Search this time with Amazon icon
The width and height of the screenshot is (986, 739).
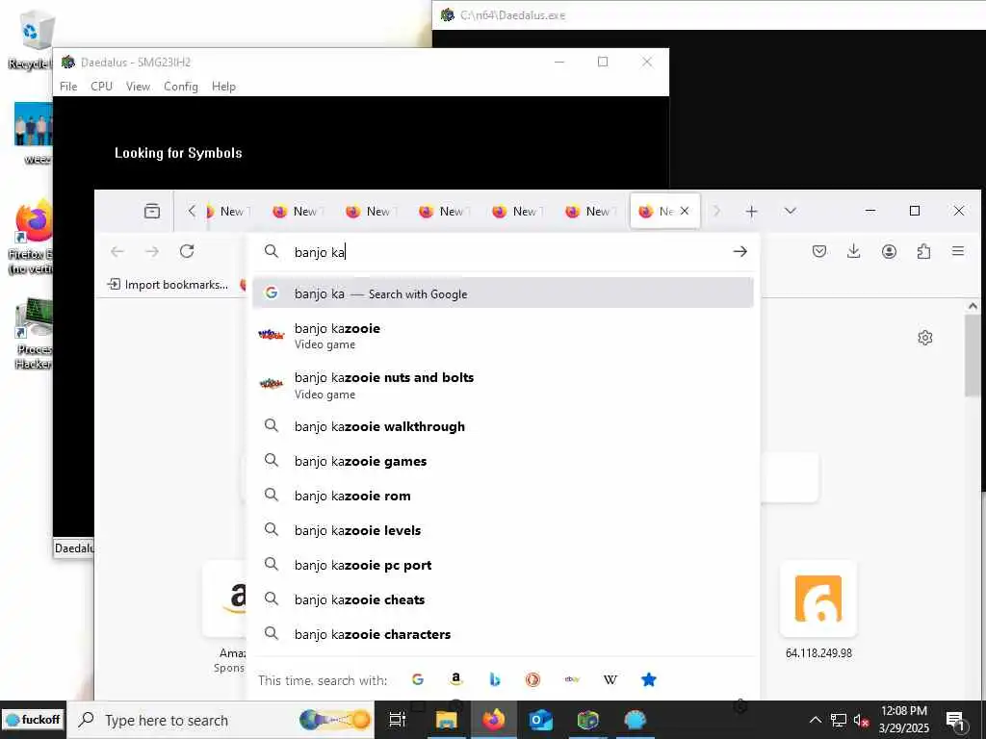click(x=455, y=679)
